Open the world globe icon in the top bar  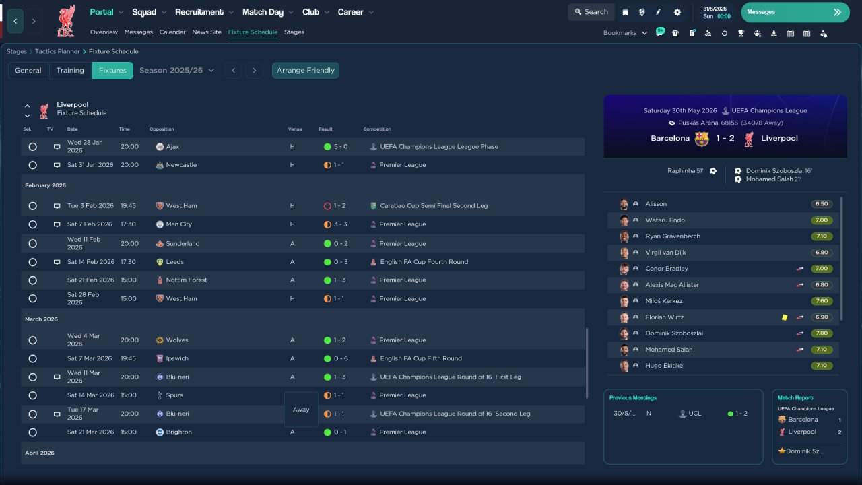(642, 12)
